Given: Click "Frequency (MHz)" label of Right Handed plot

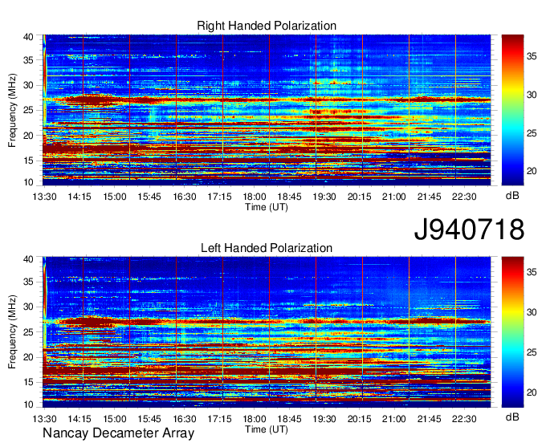Looking at the screenshot, I should point(12,110).
